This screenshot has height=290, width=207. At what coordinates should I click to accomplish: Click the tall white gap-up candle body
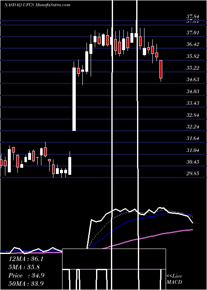pos(74,99)
